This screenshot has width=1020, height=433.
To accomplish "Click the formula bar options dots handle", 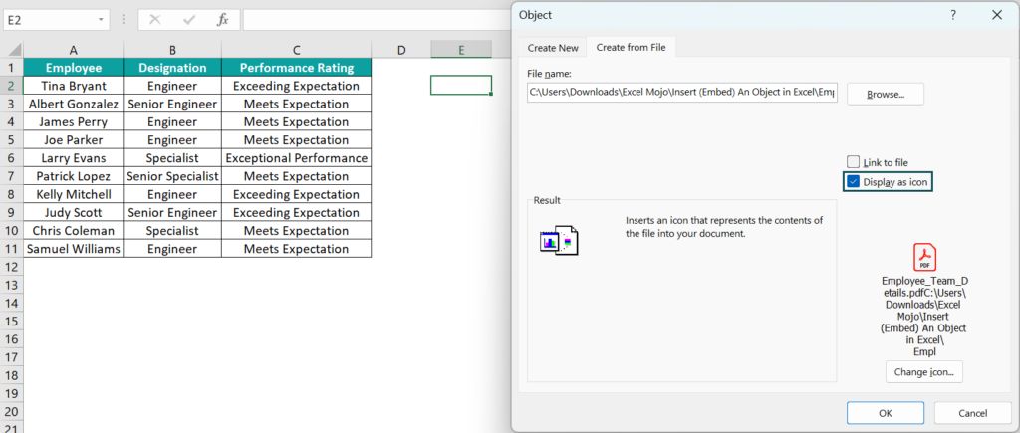I will pos(123,20).
